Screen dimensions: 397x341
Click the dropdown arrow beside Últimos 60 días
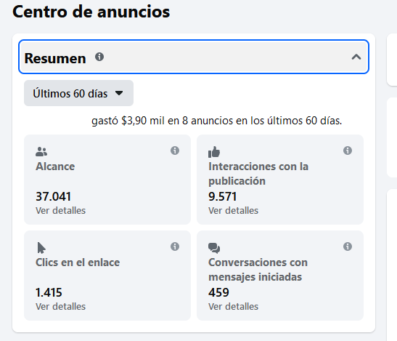[x=119, y=93]
